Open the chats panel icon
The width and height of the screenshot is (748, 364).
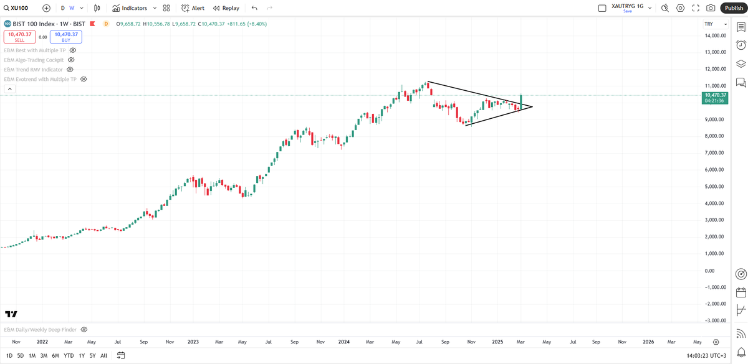741,82
